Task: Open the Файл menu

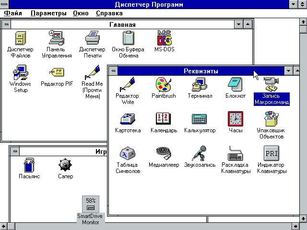Action: [13, 13]
